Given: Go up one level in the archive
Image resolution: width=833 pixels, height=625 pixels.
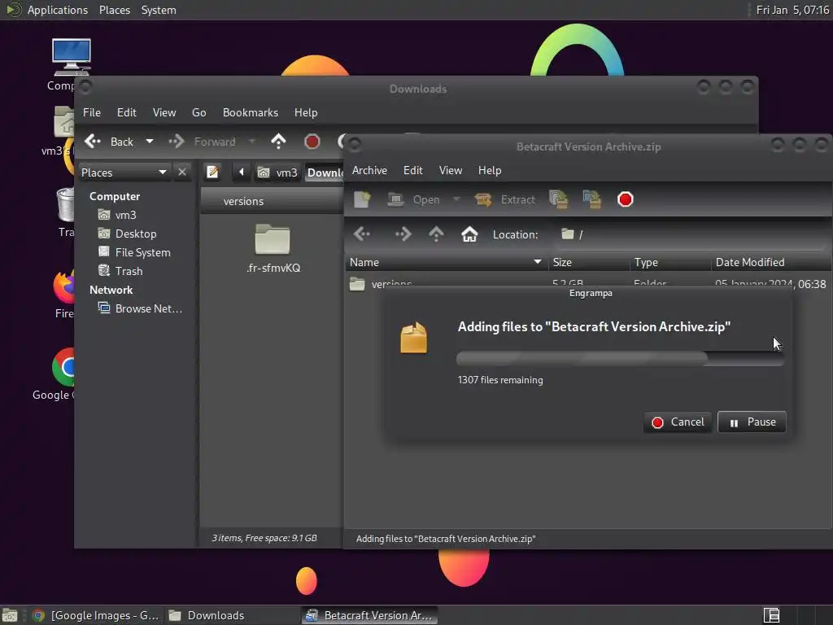Looking at the screenshot, I should [x=436, y=234].
